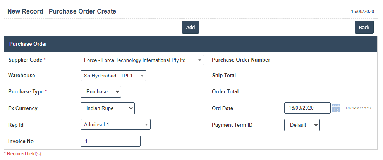This screenshot has width=383, height=160.
Task: Expand the Fx Currency dropdown
Action: [x=108, y=108]
